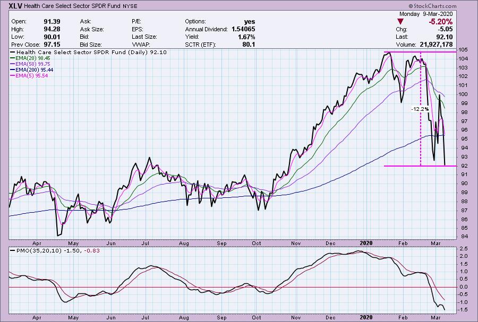This screenshot has height=322, width=478.
Task: Click the 105 price axis label
Action: pos(464,50)
